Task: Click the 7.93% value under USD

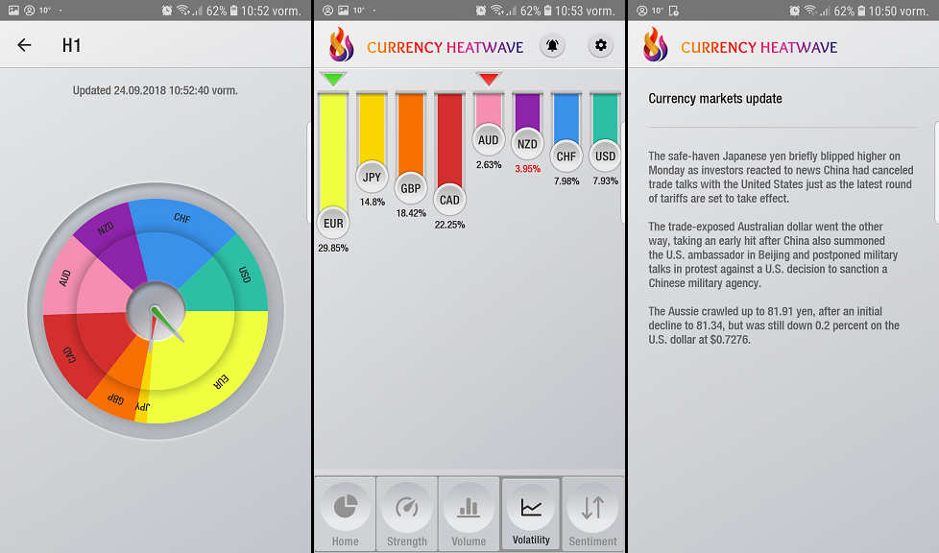Action: click(606, 180)
